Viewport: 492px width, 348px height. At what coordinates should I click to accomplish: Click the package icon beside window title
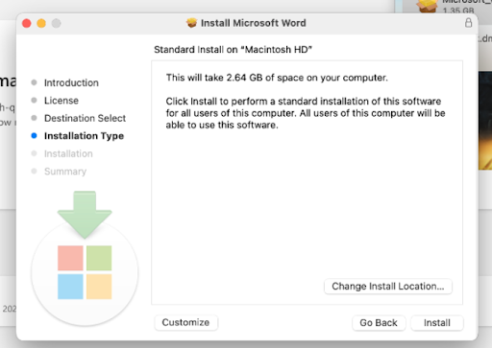tap(192, 23)
